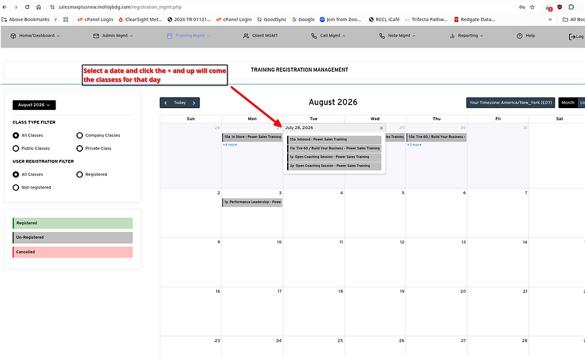Go back in browser history

pyautogui.click(x=5, y=7)
